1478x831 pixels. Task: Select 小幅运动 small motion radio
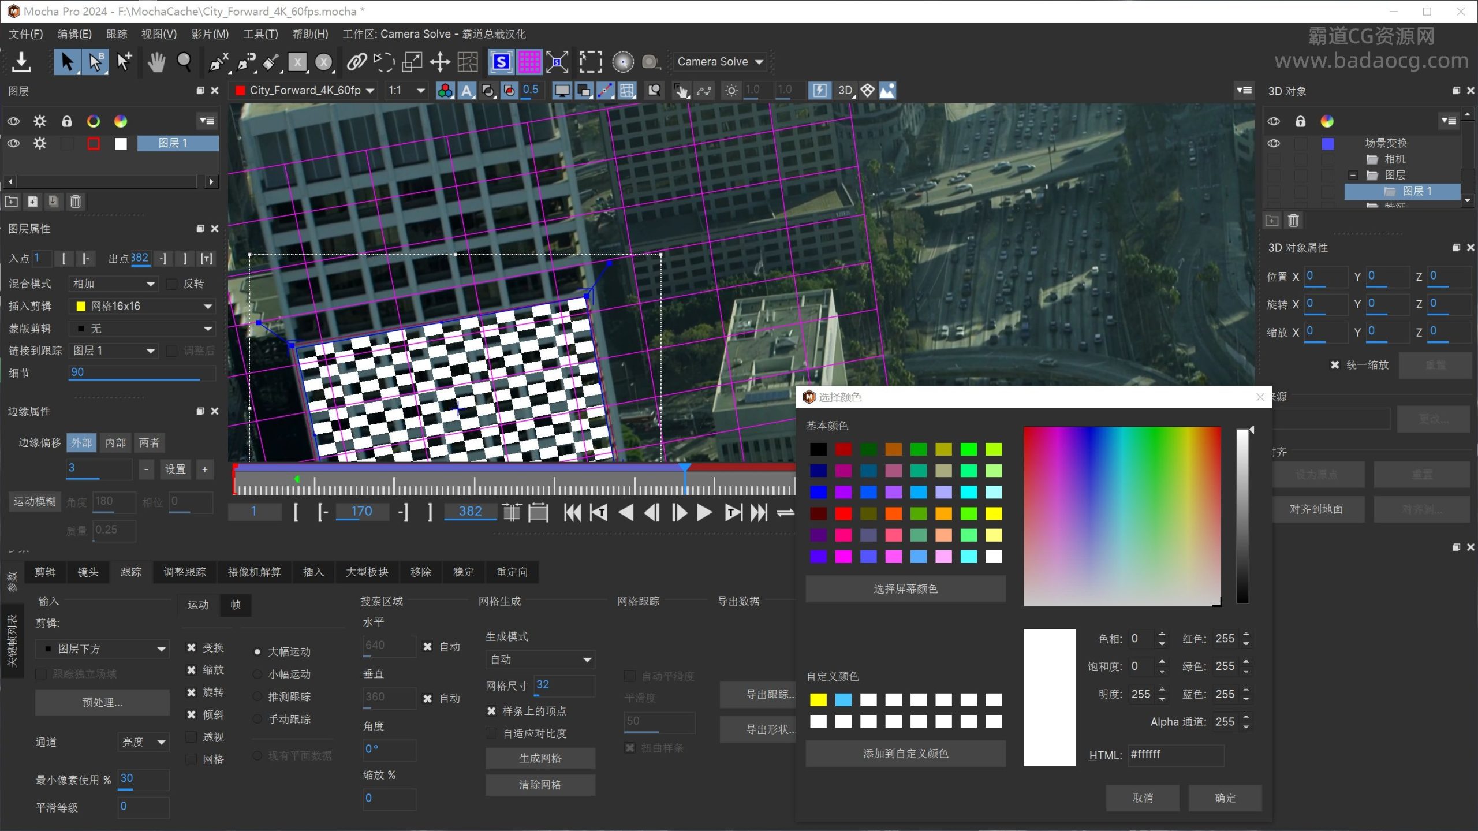click(x=257, y=674)
